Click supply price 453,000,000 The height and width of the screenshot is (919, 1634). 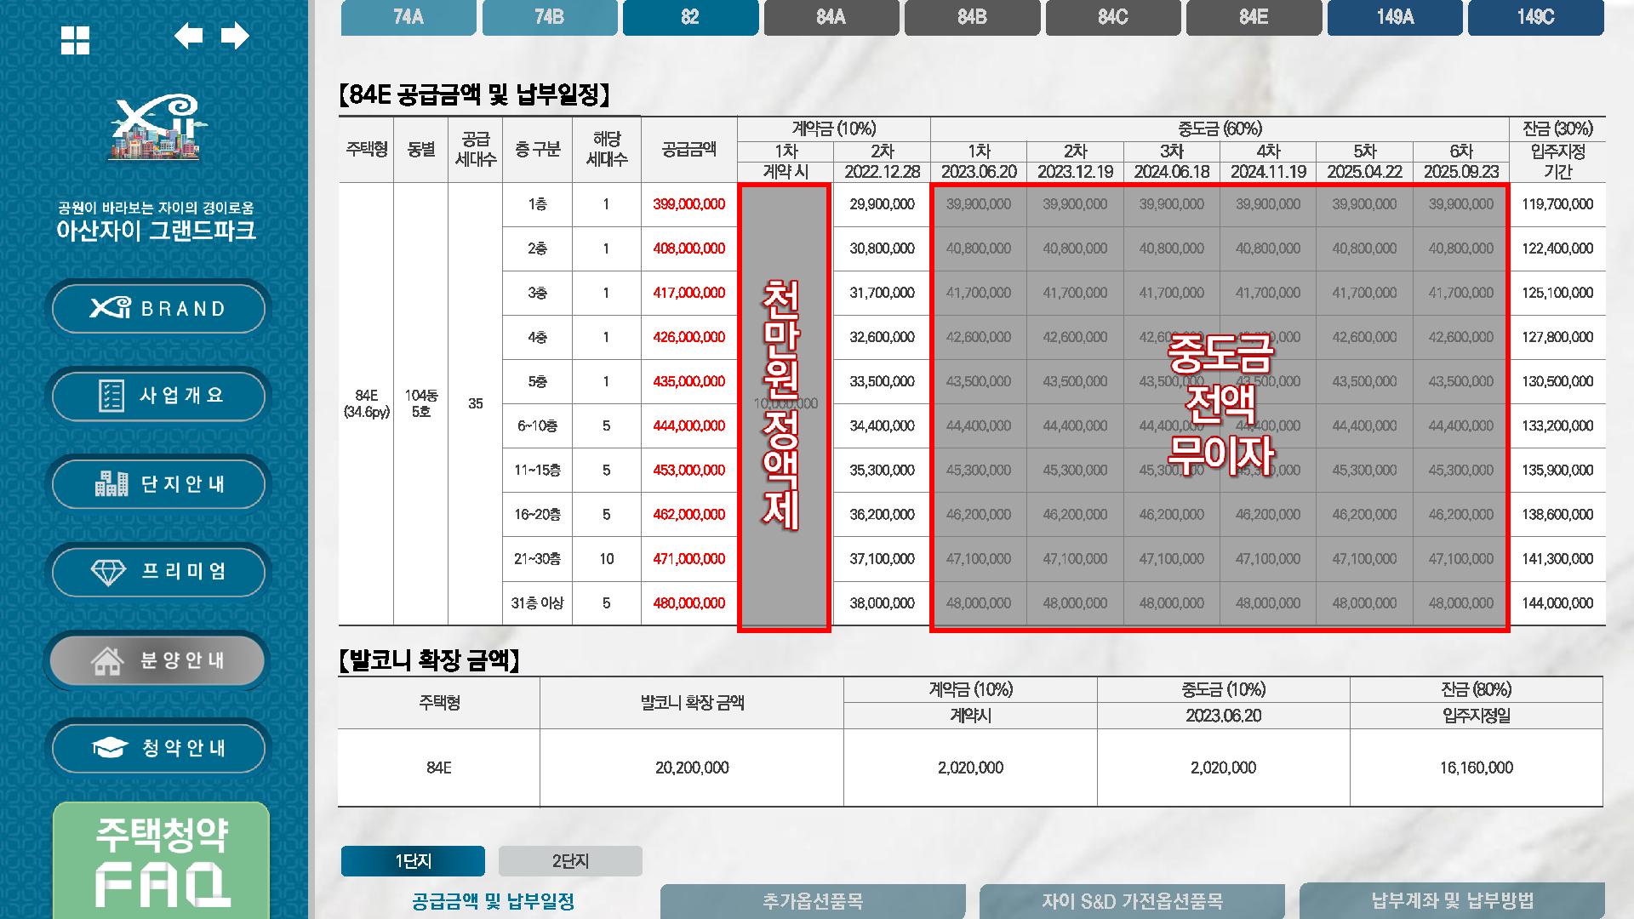689,470
